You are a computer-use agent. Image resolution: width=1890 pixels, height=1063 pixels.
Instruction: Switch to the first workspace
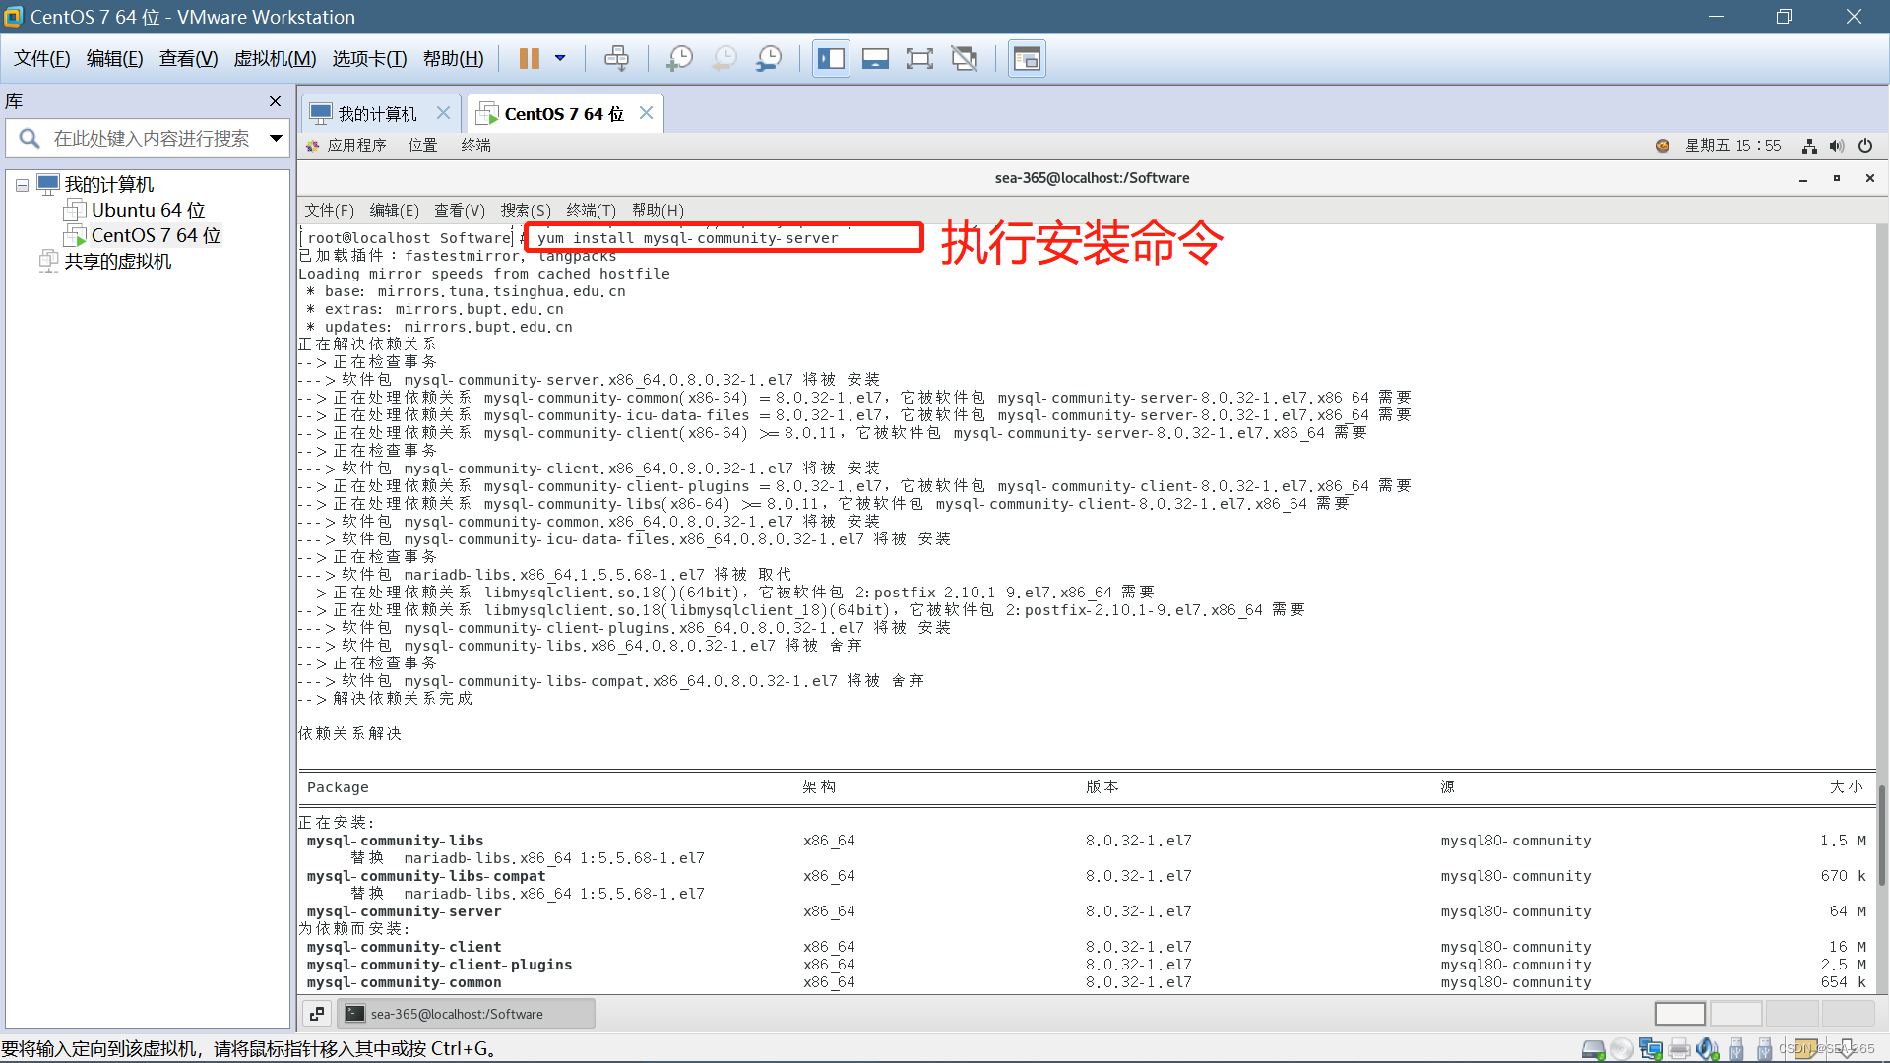(1679, 1014)
